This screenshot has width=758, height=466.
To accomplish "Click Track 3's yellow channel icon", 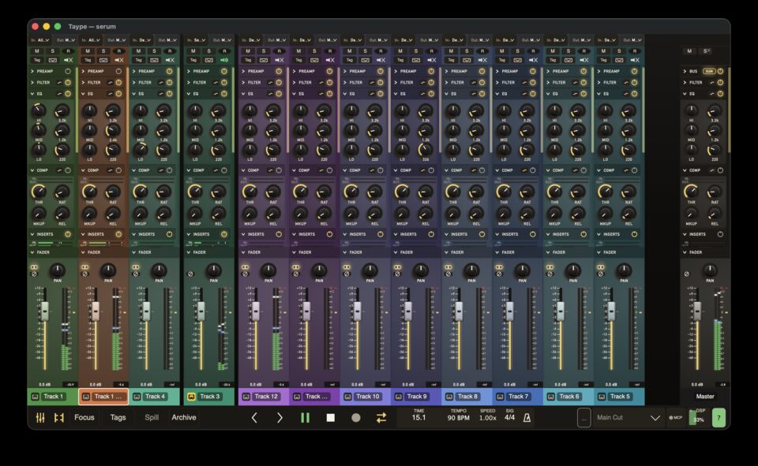I will [191, 397].
